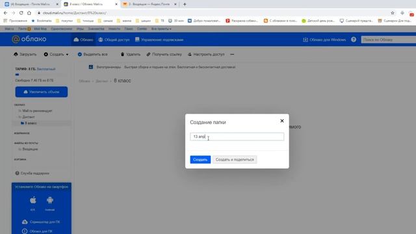Click the Бесплатный tariff link
The height and width of the screenshot is (234, 416).
pyautogui.click(x=46, y=69)
